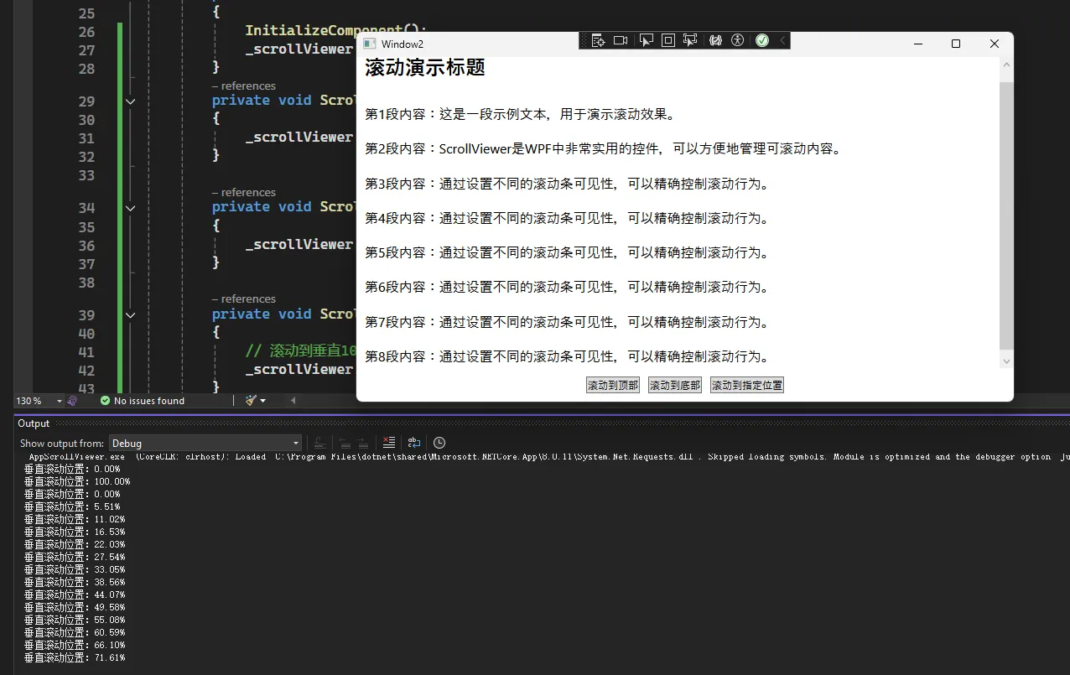
Task: Toggle Display Layout Adorners
Action: (668, 40)
